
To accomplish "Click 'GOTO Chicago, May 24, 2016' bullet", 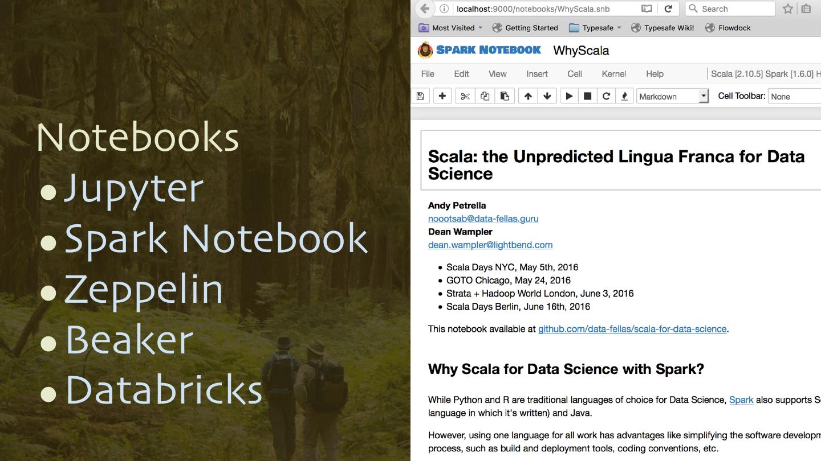I will point(509,280).
